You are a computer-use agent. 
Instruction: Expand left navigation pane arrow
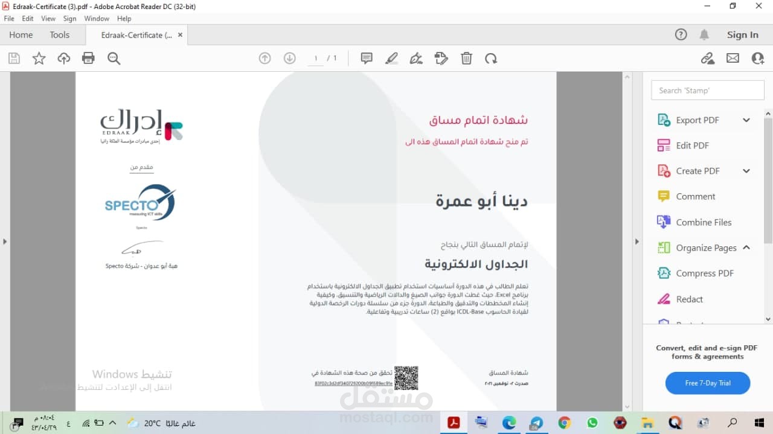tap(5, 241)
